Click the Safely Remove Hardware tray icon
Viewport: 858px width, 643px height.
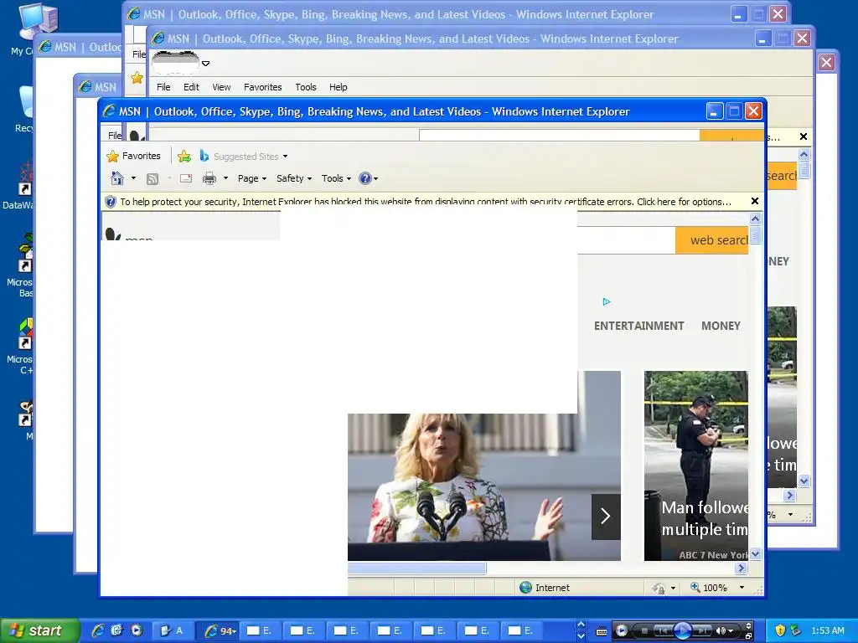tap(796, 630)
